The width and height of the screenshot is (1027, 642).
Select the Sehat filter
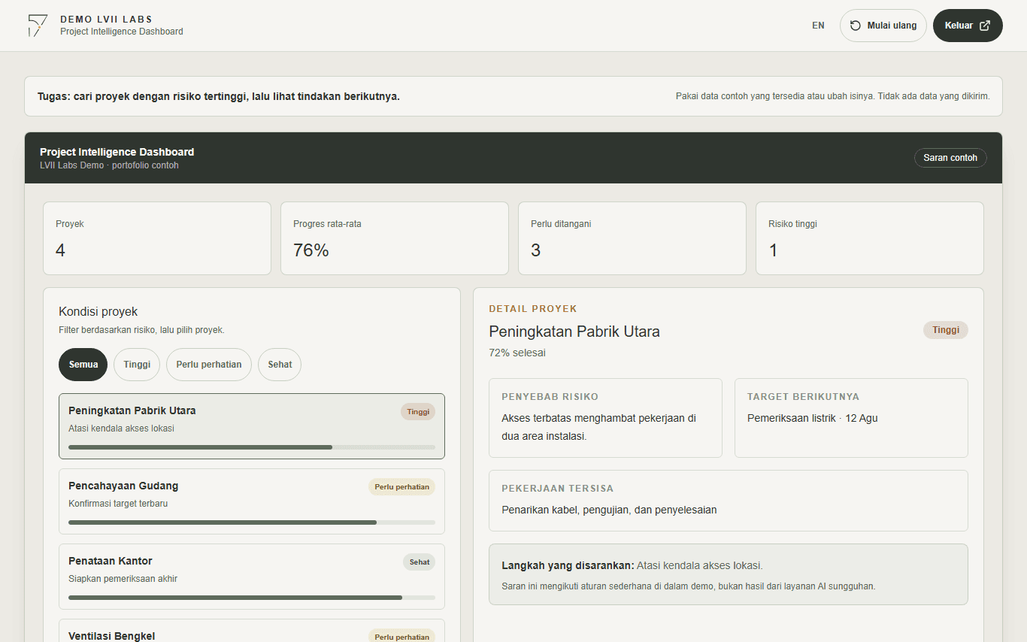(280, 365)
